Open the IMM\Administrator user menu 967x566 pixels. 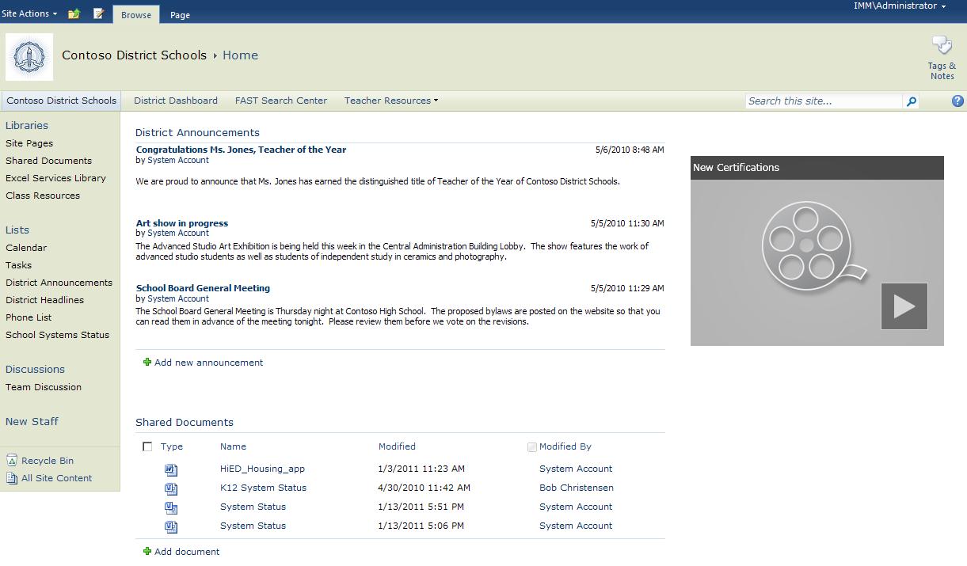(900, 6)
